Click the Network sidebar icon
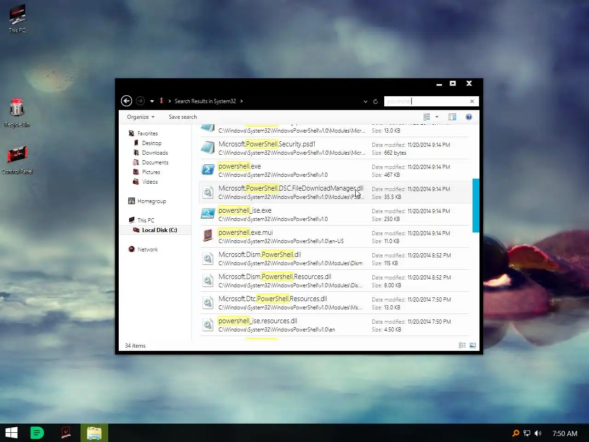The image size is (589, 442). pos(132,249)
